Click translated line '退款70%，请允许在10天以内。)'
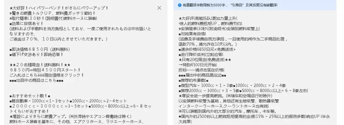The image size is (344, 125). [208, 44]
